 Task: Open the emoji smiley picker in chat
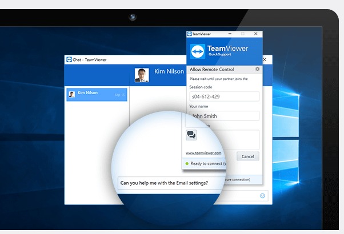(x=262, y=195)
